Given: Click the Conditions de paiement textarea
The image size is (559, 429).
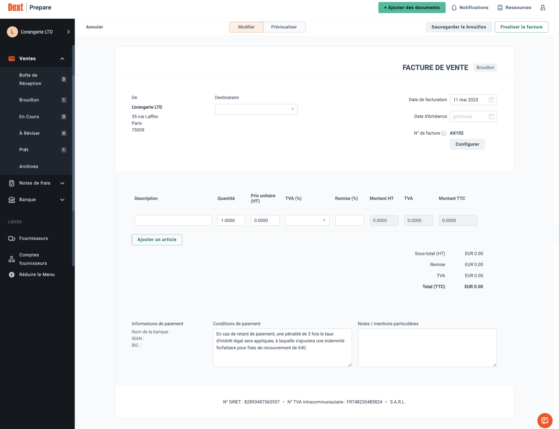Looking at the screenshot, I should click(282, 348).
